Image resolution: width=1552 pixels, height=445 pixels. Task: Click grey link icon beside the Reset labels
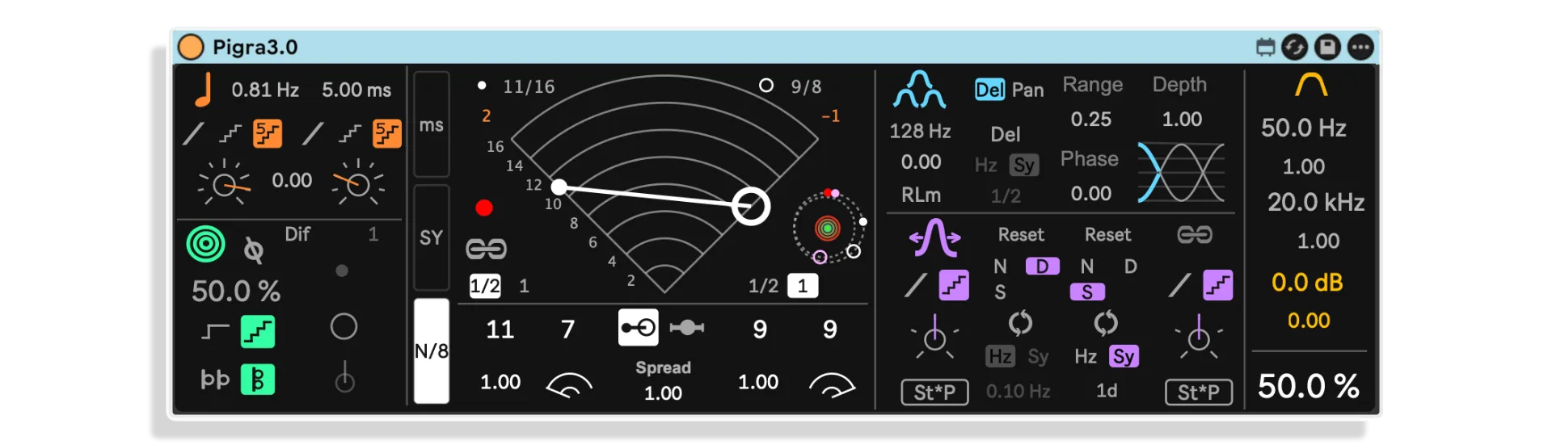1195,235
